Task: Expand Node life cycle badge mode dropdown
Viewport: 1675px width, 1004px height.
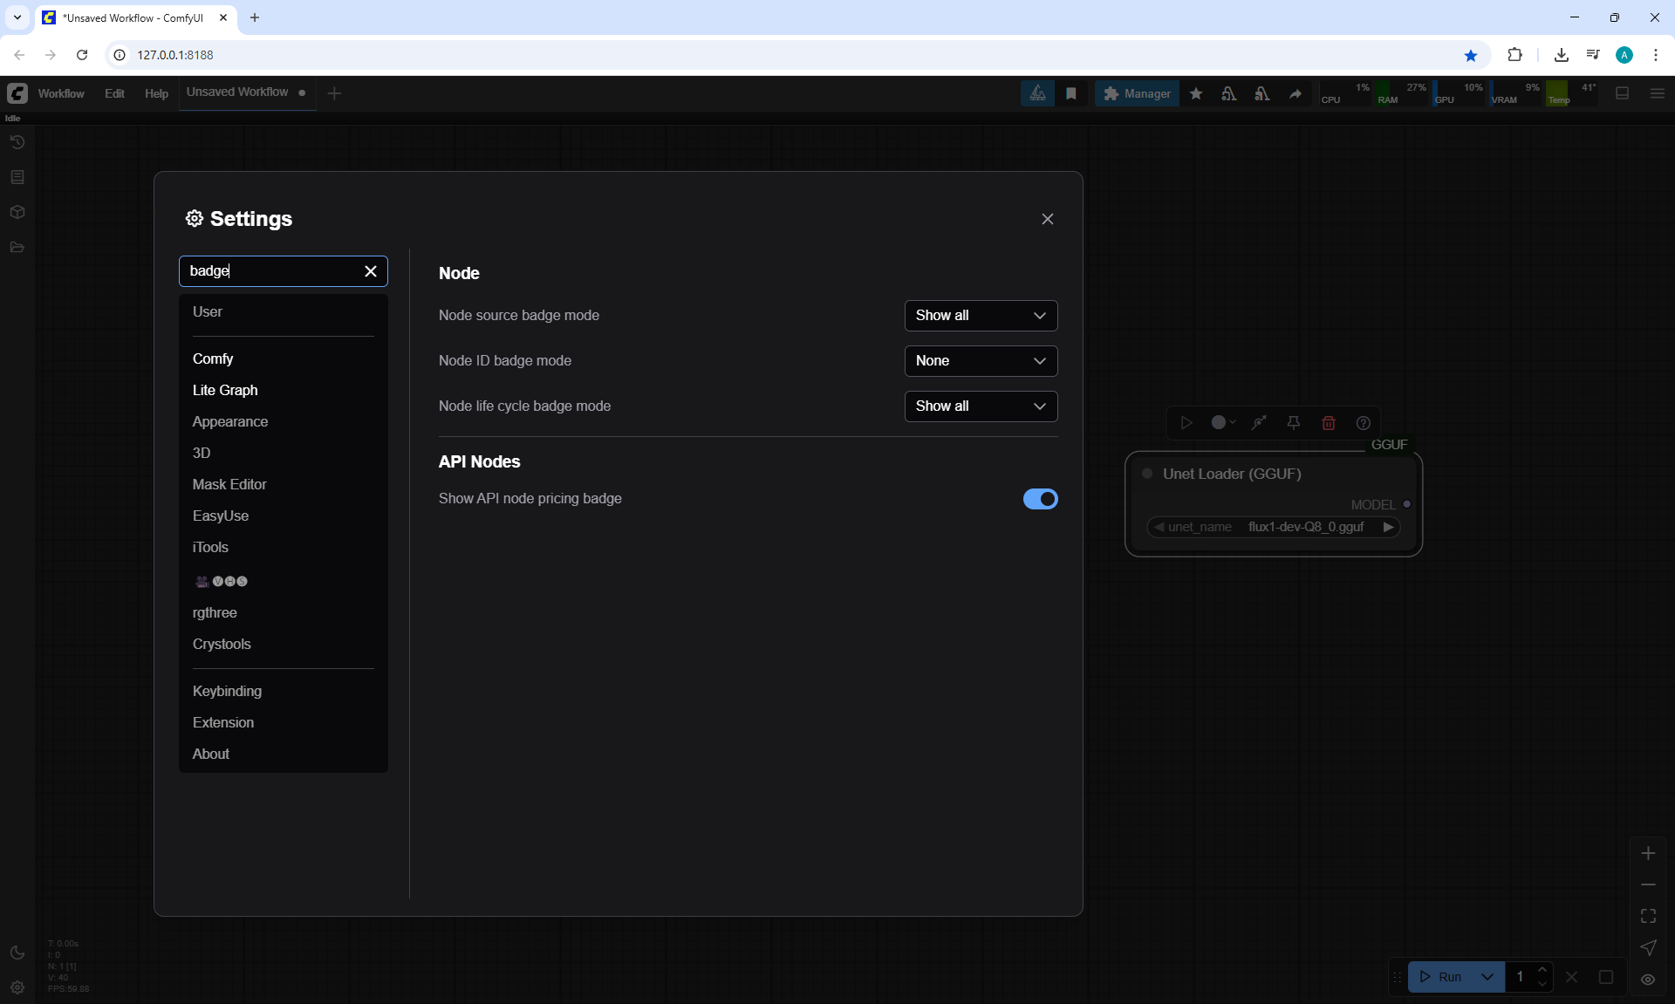Action: tap(981, 406)
